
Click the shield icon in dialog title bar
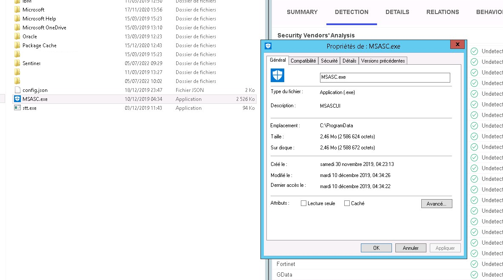point(268,46)
